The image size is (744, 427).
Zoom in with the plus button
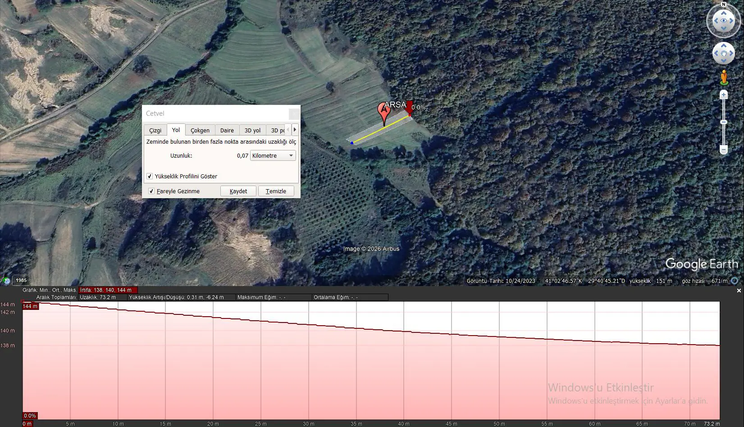click(724, 95)
